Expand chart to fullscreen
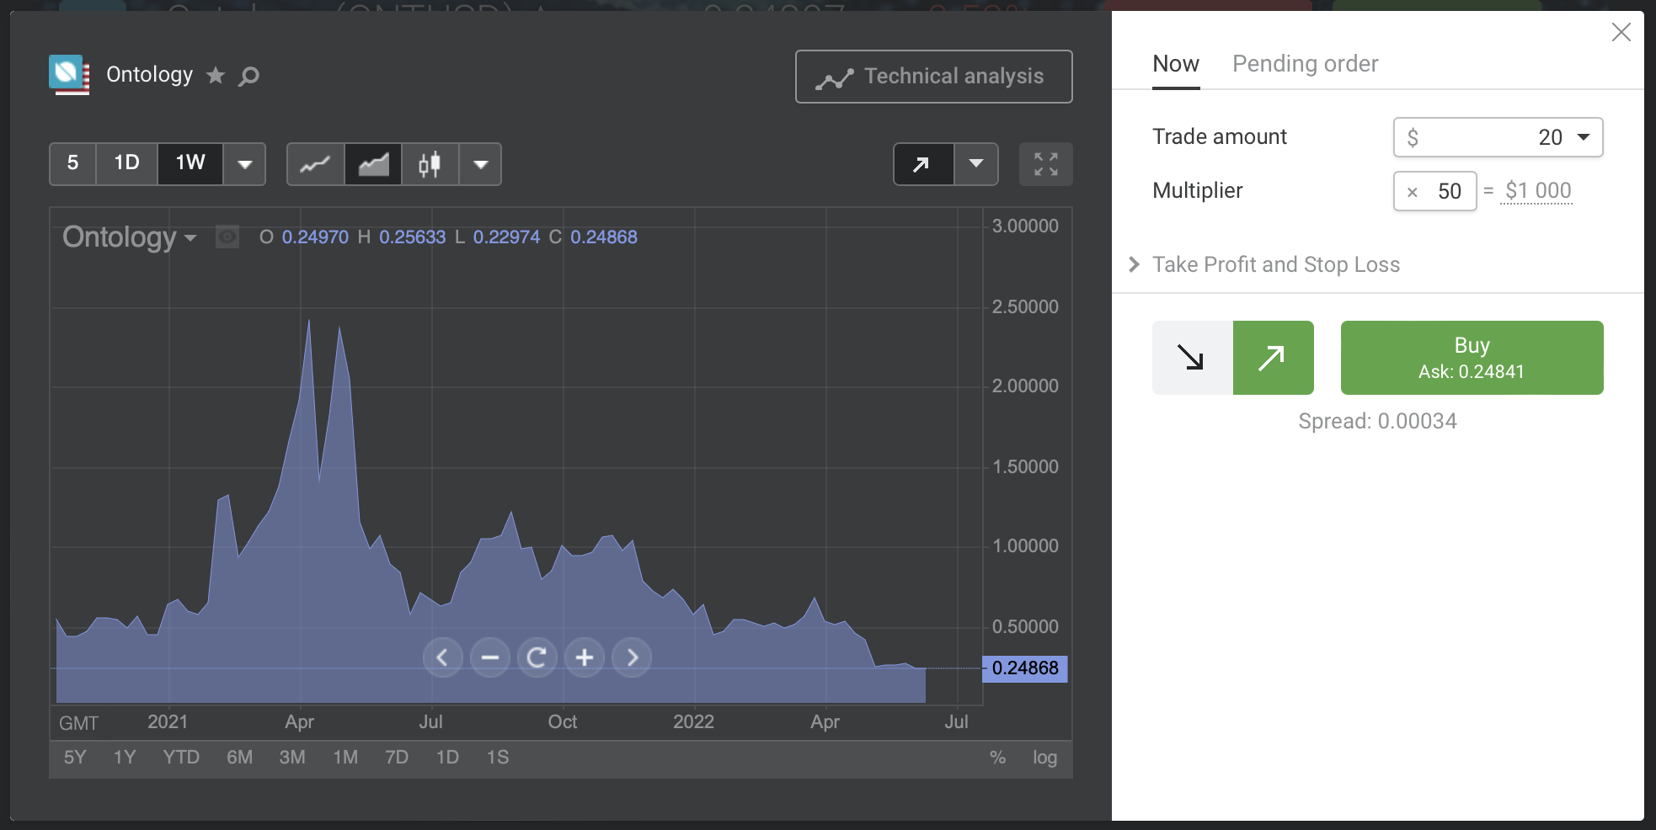Viewport: 1656px width, 830px height. click(x=1046, y=164)
